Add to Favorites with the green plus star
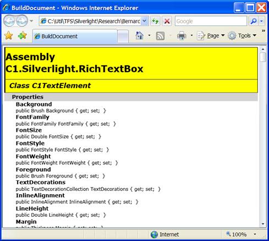Screen dimensions: 269x241 (23, 36)
